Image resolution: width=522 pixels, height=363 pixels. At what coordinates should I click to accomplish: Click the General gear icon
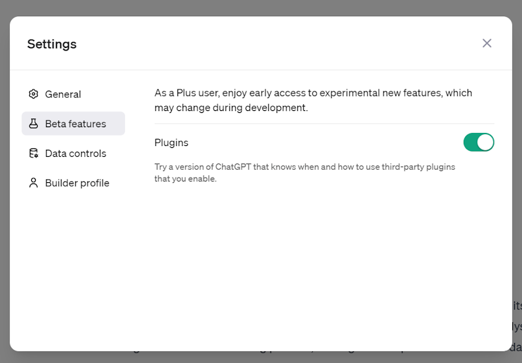(x=33, y=94)
